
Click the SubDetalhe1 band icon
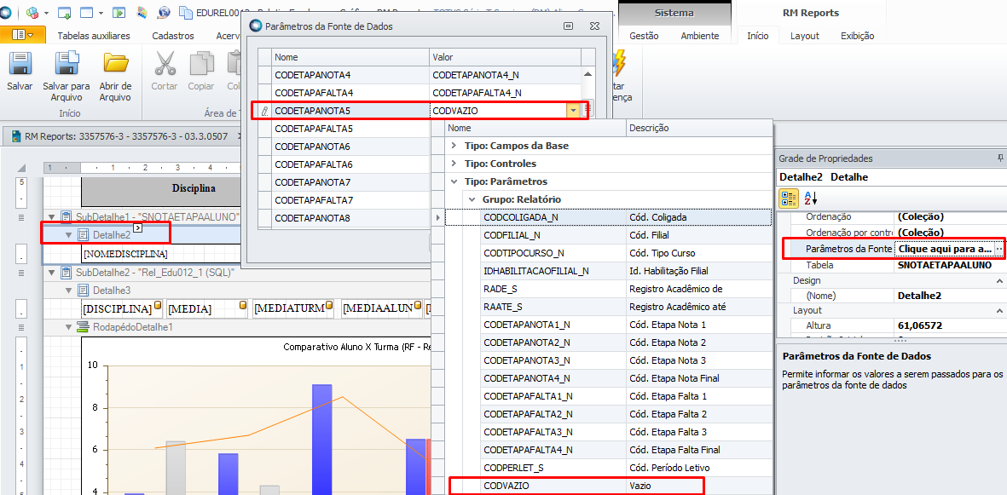pos(67,217)
